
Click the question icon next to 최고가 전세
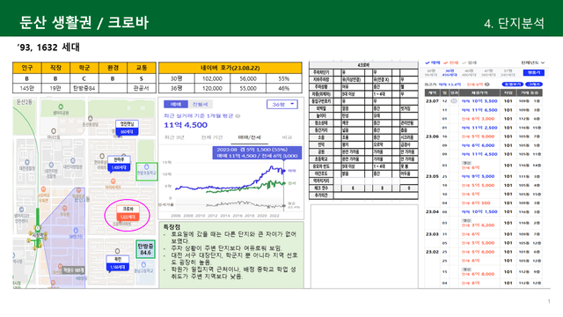[x=486, y=85]
